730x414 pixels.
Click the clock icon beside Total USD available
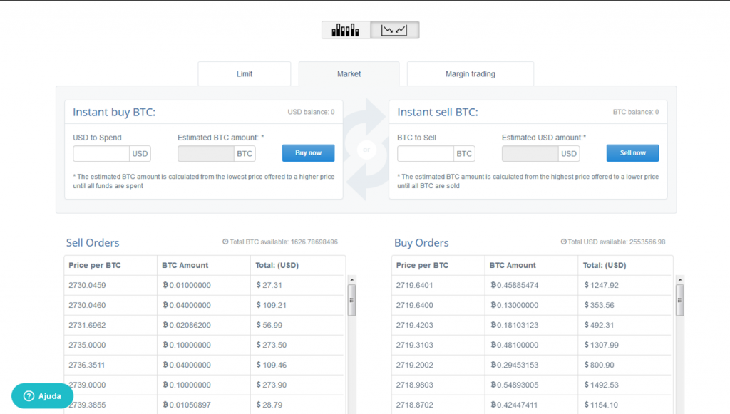pyautogui.click(x=564, y=242)
